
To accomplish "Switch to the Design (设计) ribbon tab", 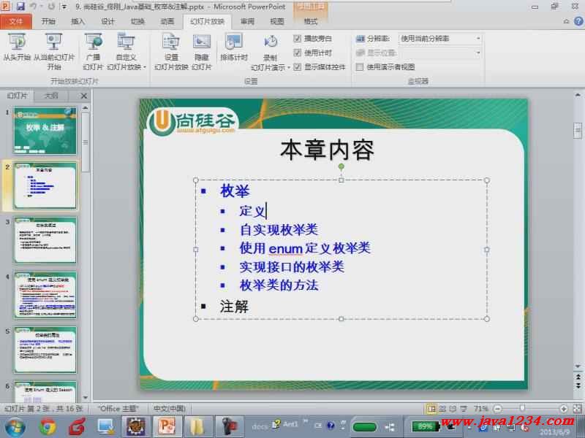I will tap(107, 22).
